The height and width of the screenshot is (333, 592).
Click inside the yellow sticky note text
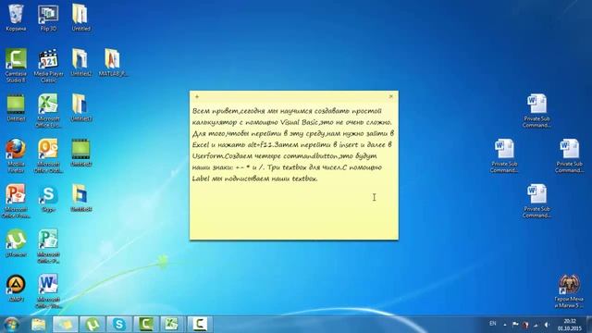[294, 144]
